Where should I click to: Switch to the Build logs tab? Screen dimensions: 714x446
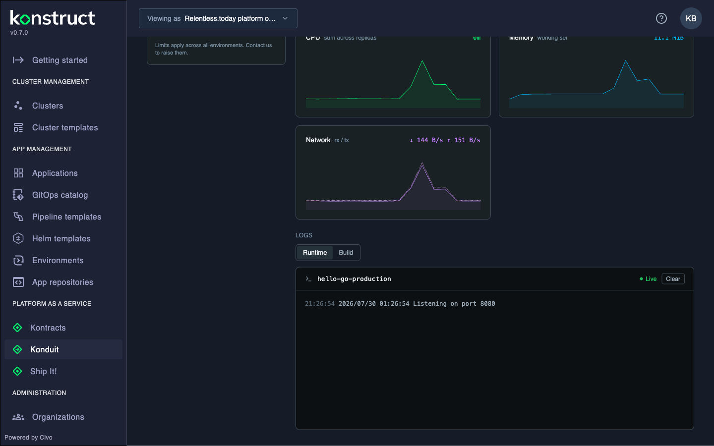[346, 253]
